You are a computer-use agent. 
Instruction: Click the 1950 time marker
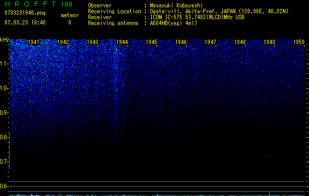coord(299,42)
